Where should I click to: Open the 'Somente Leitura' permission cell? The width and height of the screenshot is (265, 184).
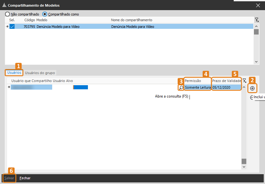click(x=198, y=87)
